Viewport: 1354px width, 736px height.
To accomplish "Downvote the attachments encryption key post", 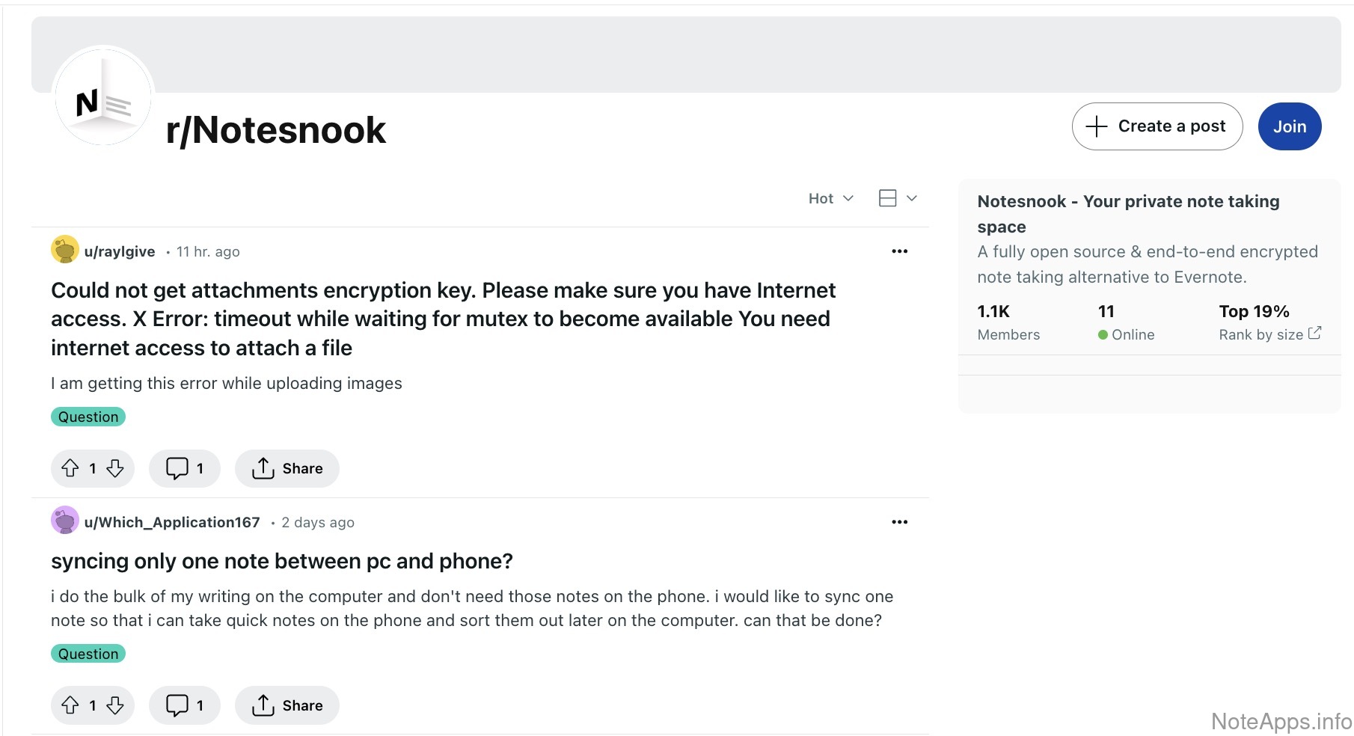I will click(115, 468).
